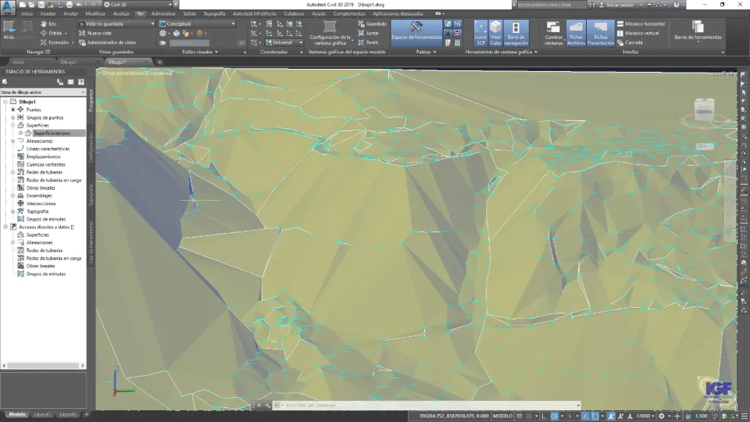750x422 pixels.
Task: Click the keyword search field
Action: coord(552,4)
